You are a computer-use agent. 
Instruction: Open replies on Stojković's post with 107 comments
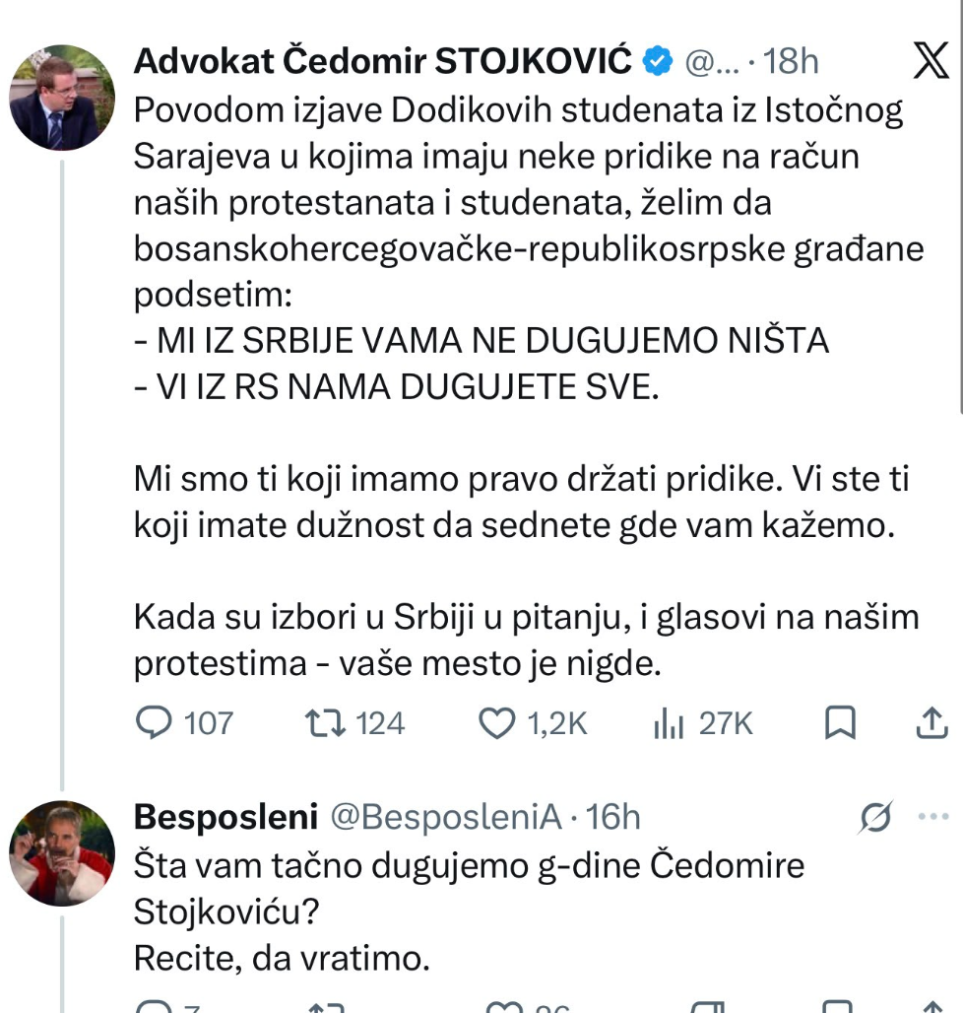click(184, 723)
